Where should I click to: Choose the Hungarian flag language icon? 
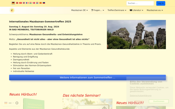[30, 3]
